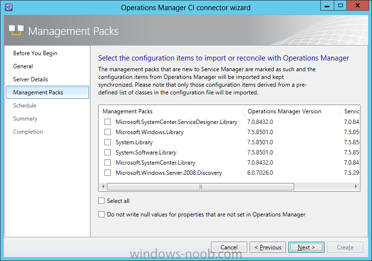Go to Before You Begin step

click(x=35, y=53)
